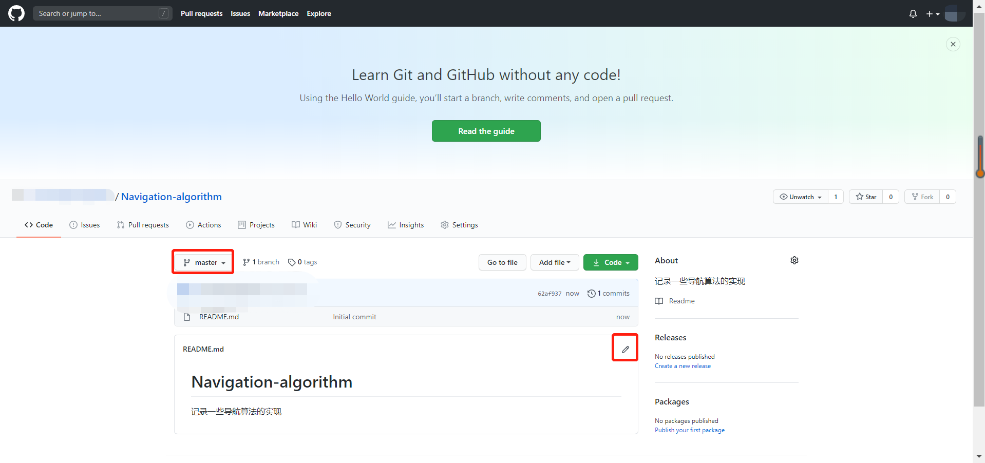
Task: Focus the Search or jump to field
Action: (x=103, y=13)
